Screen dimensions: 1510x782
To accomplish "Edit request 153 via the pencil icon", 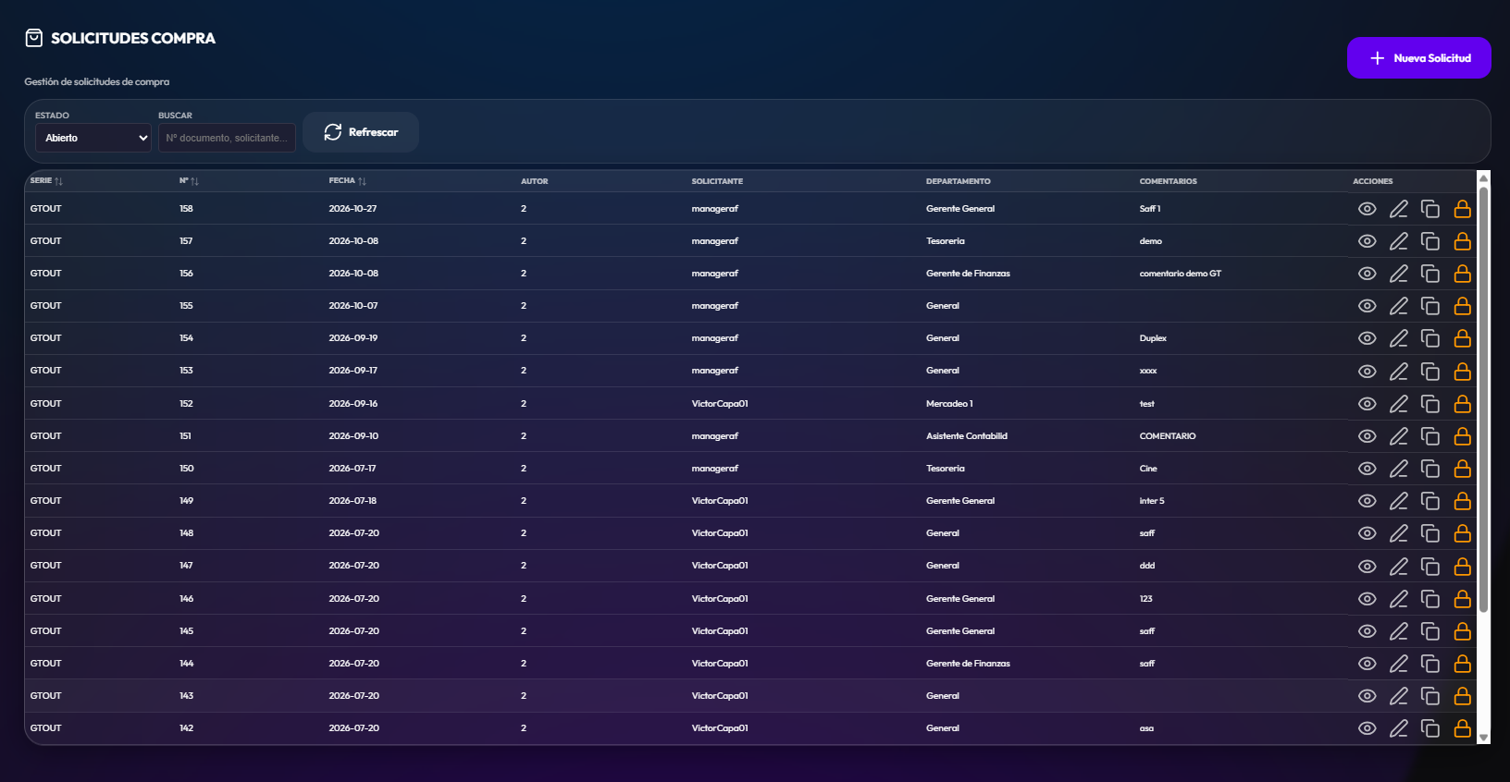I will point(1399,371).
